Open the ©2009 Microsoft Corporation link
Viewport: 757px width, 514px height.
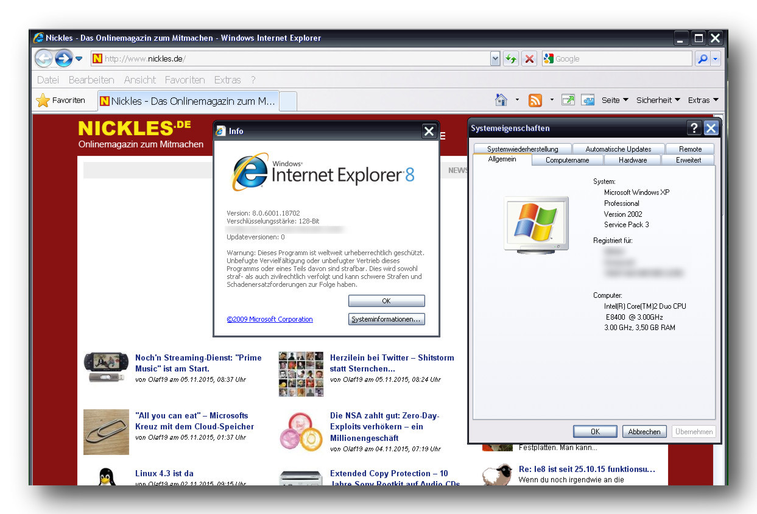pos(270,319)
